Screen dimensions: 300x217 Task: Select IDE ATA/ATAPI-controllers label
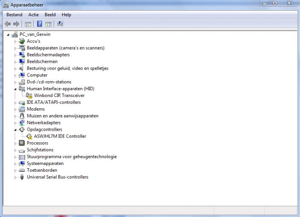click(54, 102)
